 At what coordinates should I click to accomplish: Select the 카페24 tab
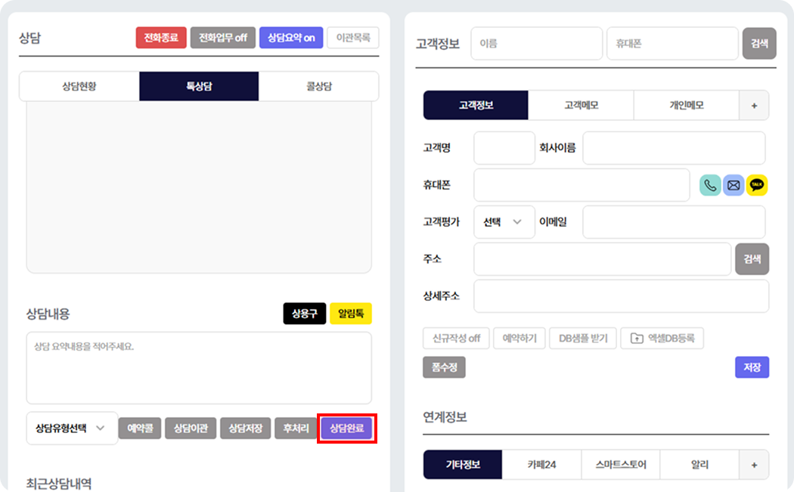[x=541, y=465]
